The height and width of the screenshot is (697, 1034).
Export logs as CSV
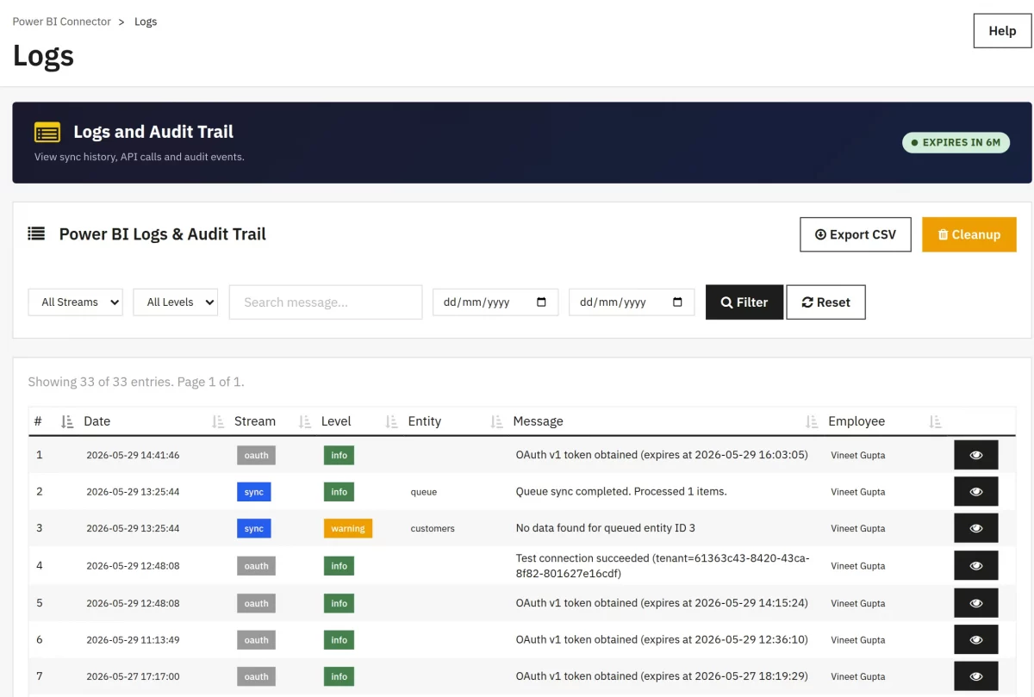click(856, 234)
